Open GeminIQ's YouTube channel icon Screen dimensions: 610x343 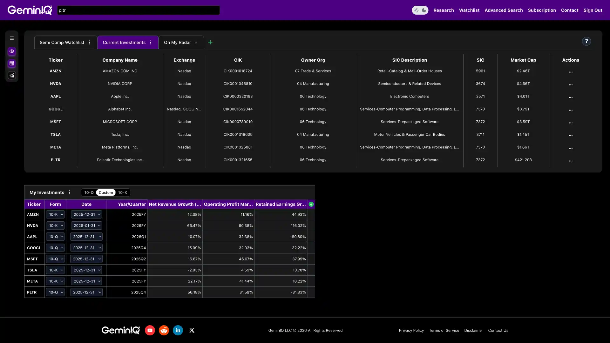[150, 330]
